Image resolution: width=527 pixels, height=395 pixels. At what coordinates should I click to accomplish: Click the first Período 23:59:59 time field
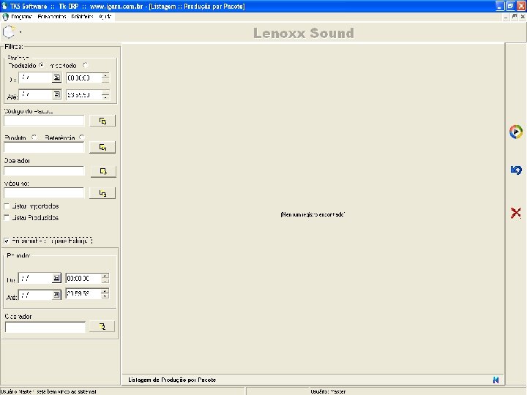click(83, 94)
